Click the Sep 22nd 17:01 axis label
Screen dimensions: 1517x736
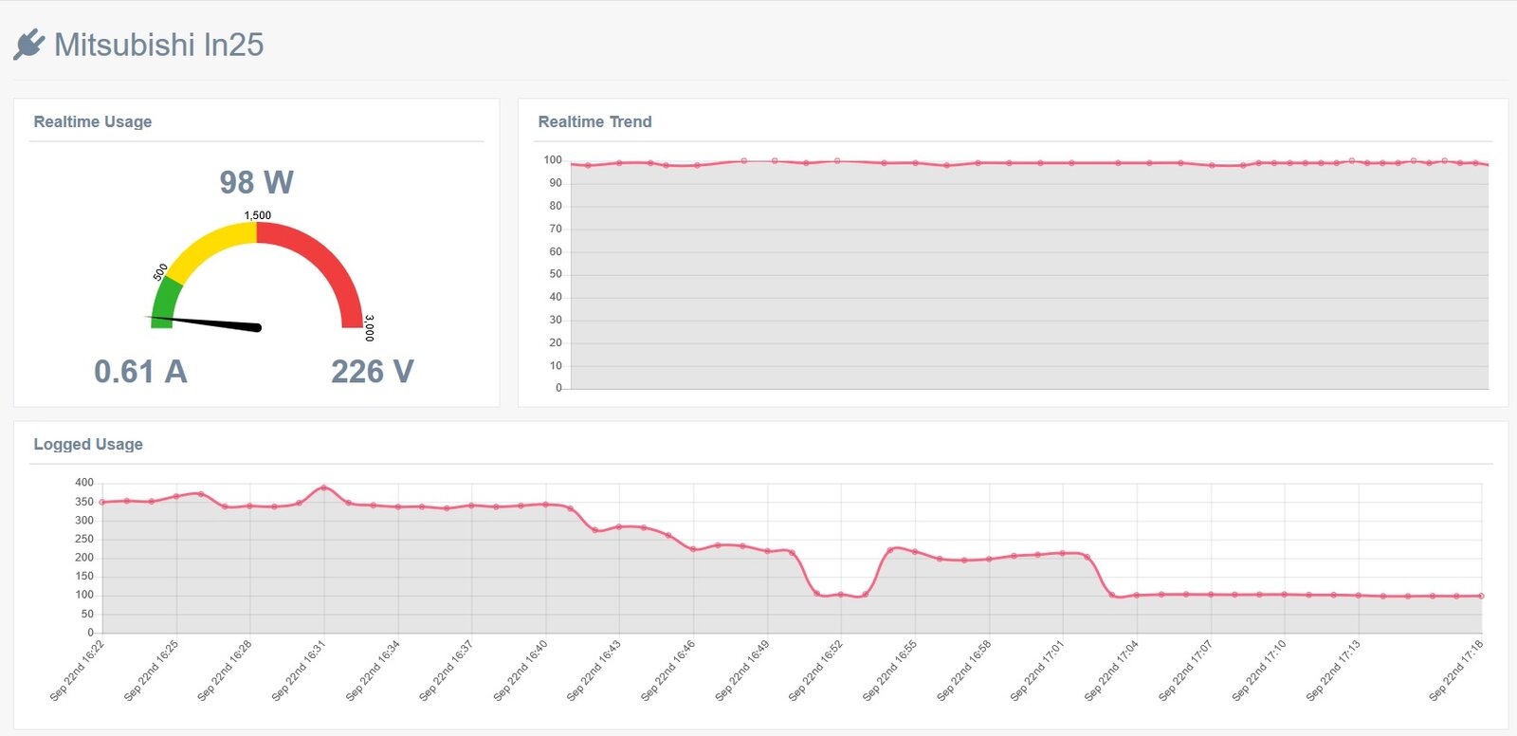click(x=1038, y=671)
